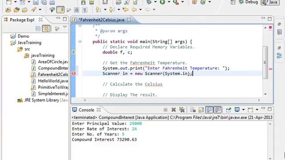
Task: Toggle Mark Occurrences highlighter
Action: 61,10
